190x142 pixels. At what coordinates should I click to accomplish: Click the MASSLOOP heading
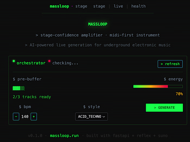click(x=98, y=24)
